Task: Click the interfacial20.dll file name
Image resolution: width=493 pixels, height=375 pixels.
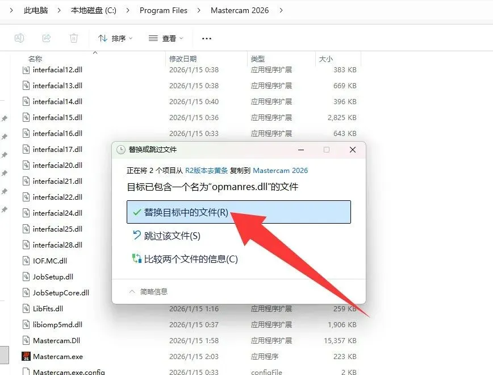Action: pyautogui.click(x=57, y=165)
